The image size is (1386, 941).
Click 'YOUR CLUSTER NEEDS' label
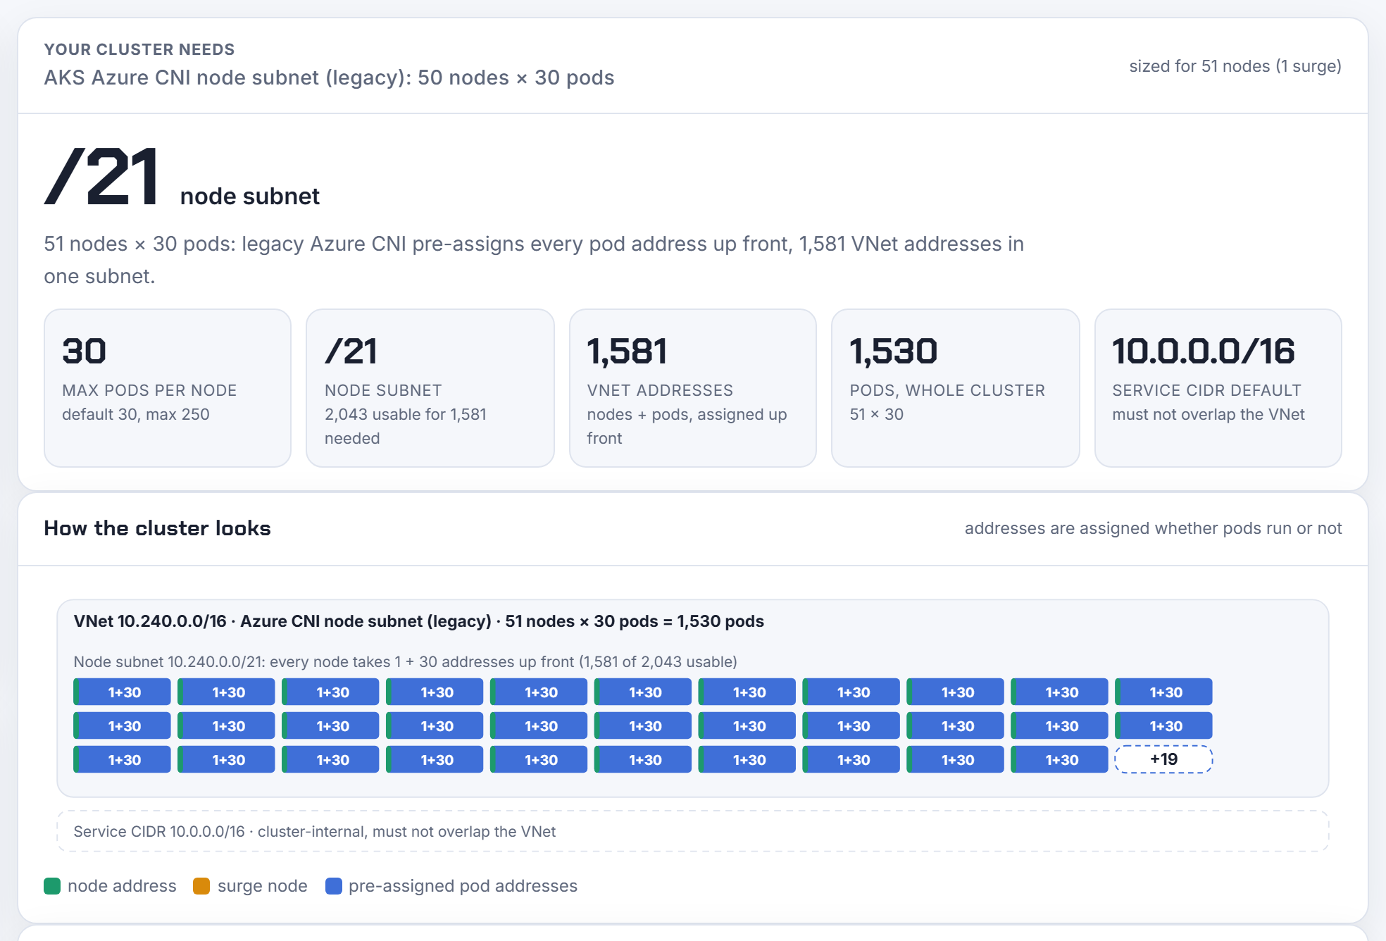coord(139,49)
